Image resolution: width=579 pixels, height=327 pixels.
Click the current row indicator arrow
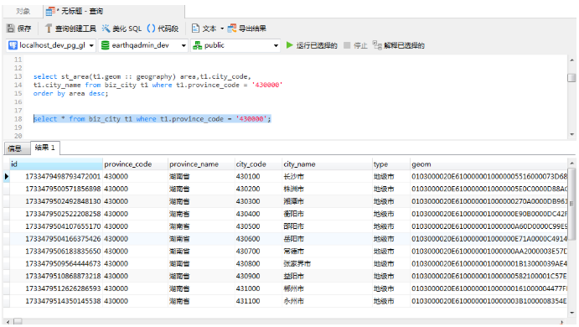pos(6,177)
